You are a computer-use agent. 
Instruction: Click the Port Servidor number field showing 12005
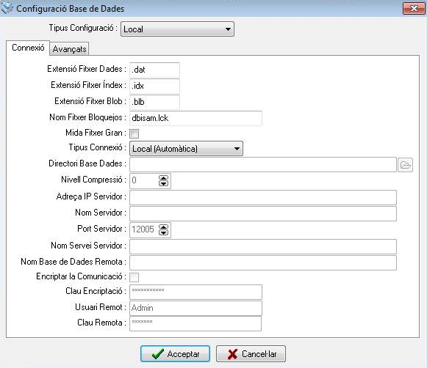(x=144, y=230)
